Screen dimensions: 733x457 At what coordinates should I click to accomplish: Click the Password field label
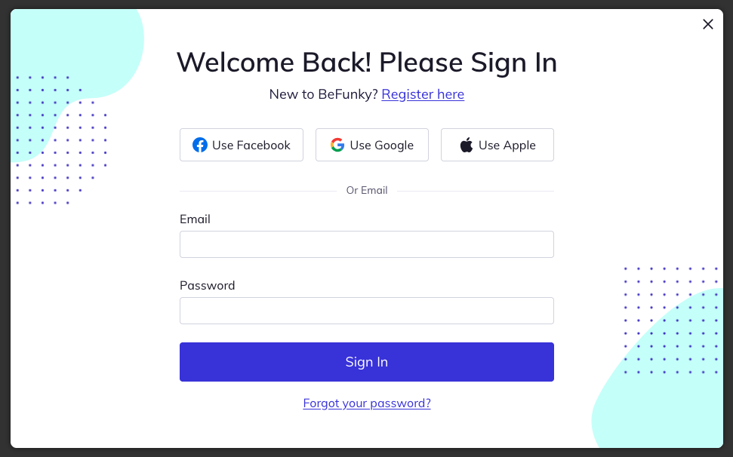pos(207,285)
